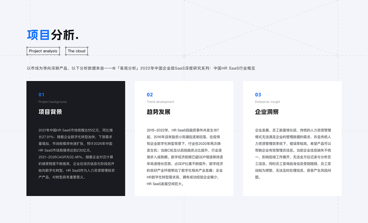
Task: Select the Project background caption
Action: pos(52,102)
